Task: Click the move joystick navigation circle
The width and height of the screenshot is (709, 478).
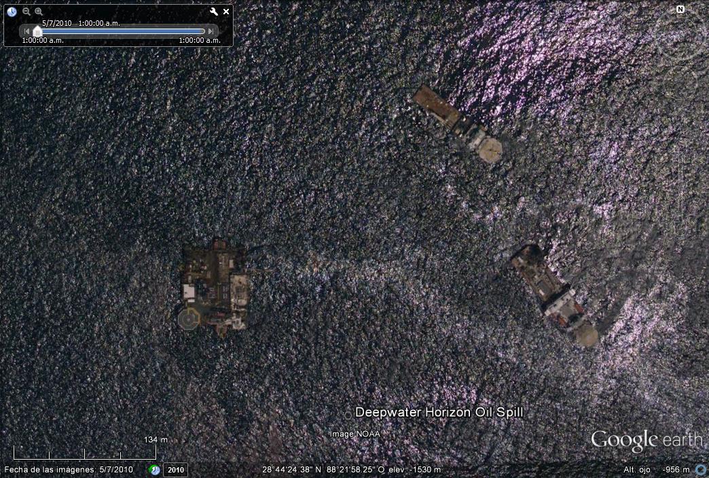Action: [x=680, y=82]
